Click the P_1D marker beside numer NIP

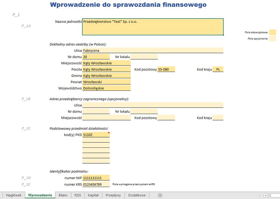tap(26, 178)
